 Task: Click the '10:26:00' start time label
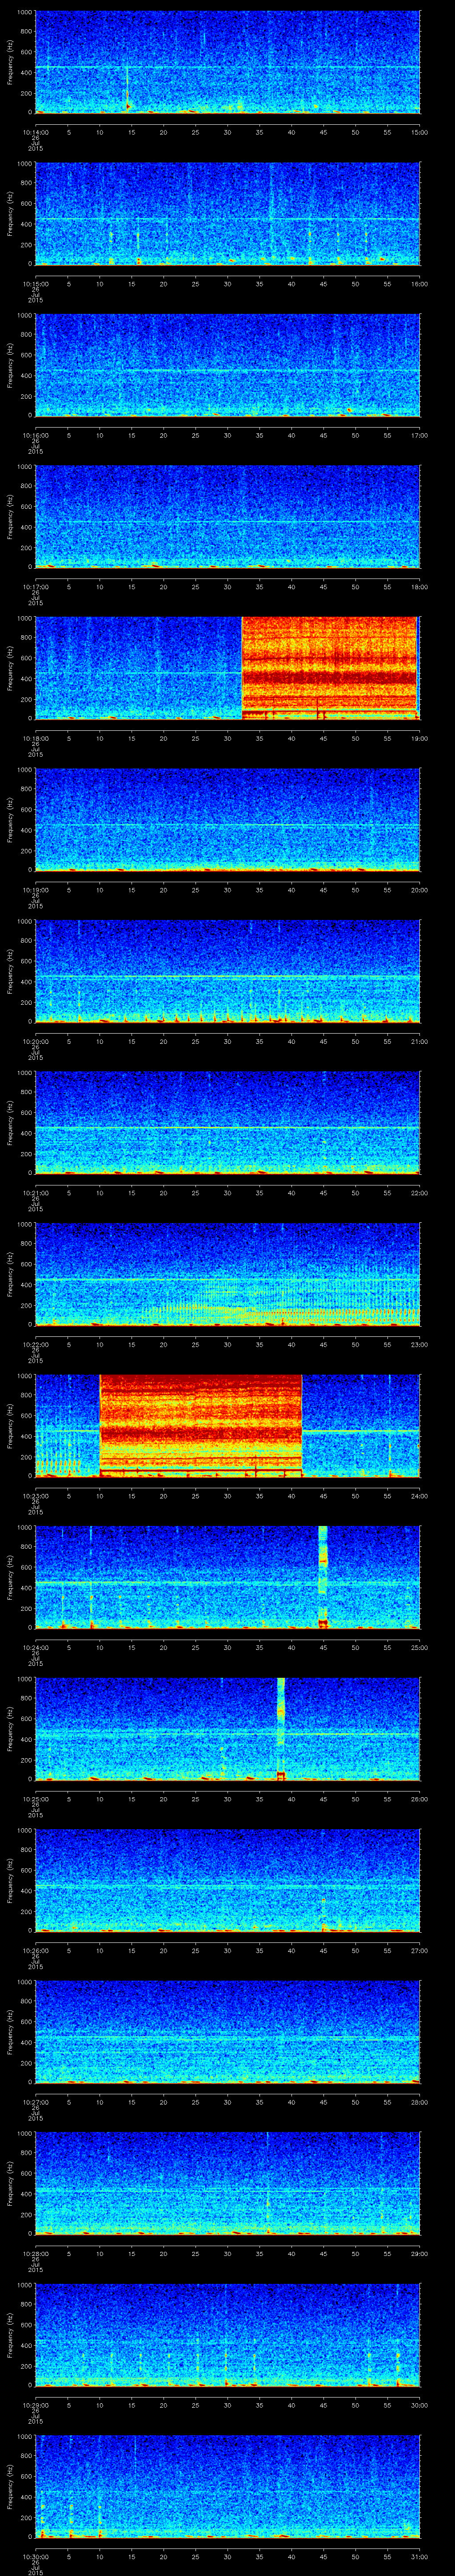35,1950
